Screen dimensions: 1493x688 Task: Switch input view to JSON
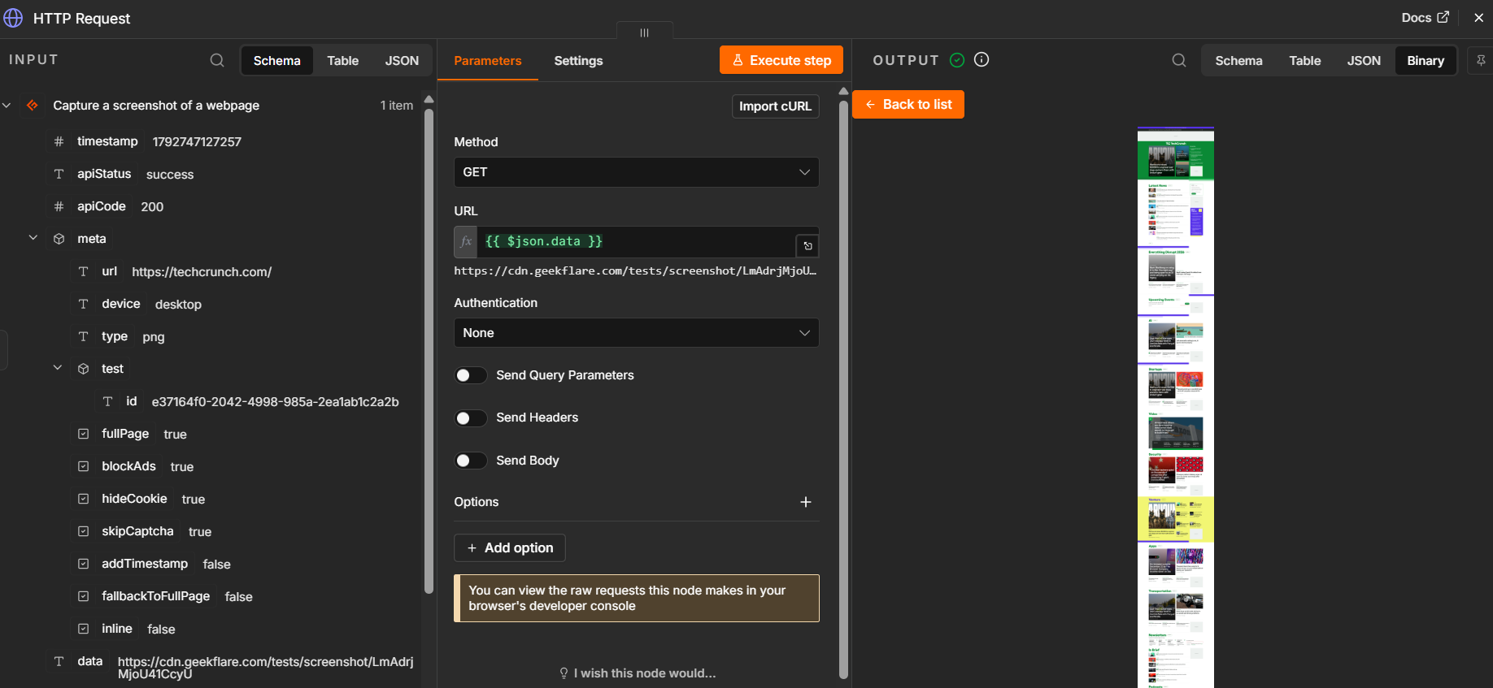pos(402,61)
